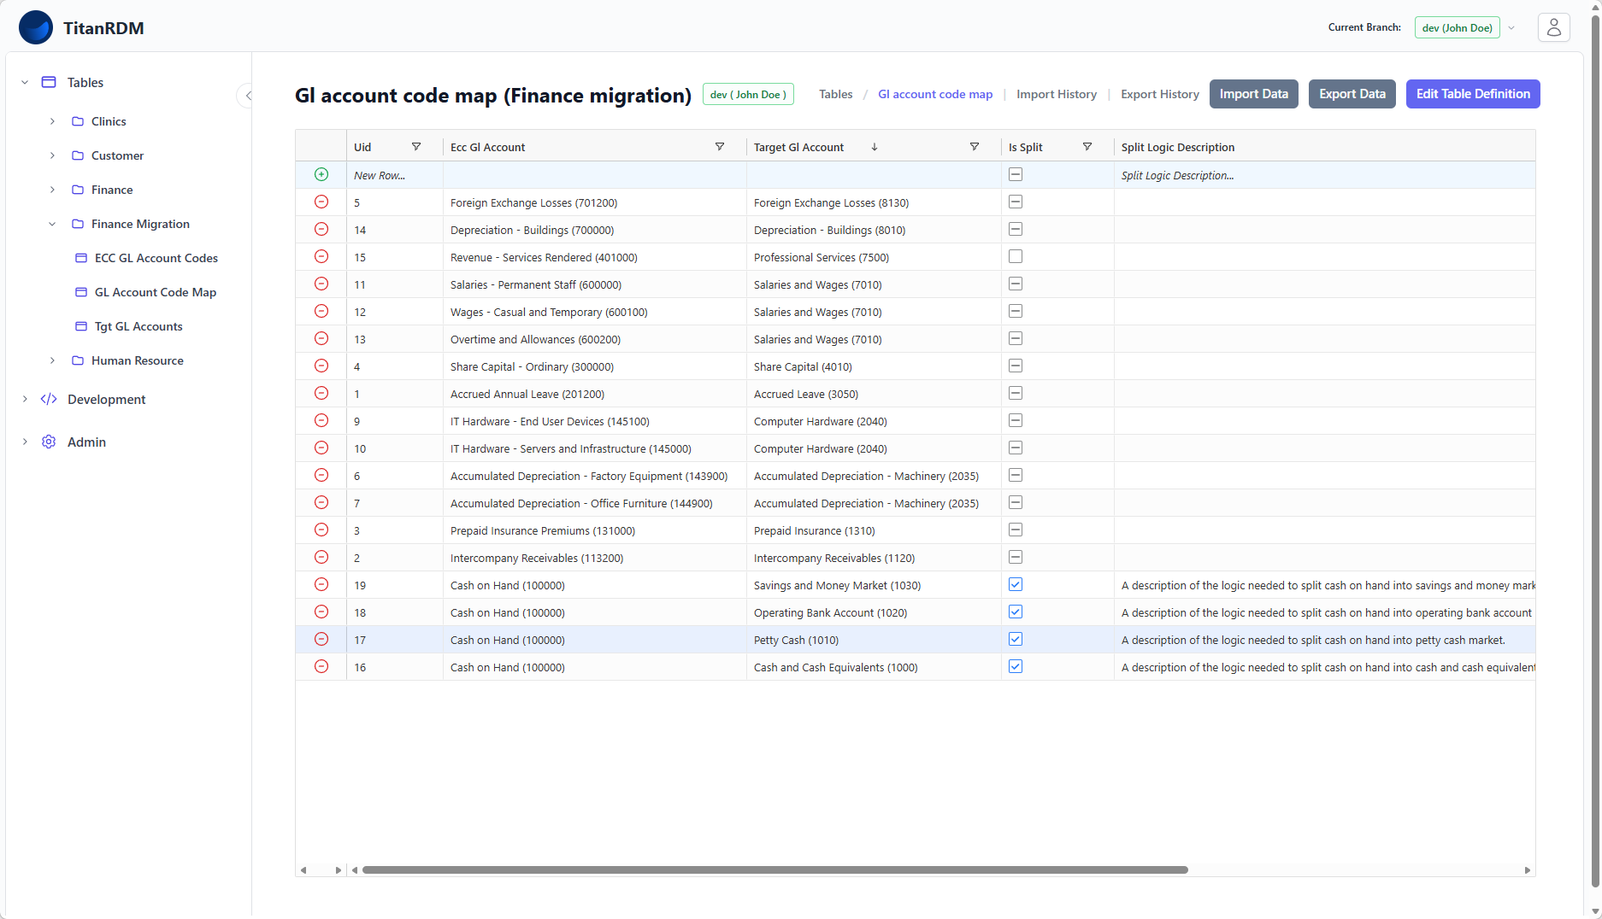Delete row with Uid 19
The image size is (1602, 919).
[x=321, y=584]
